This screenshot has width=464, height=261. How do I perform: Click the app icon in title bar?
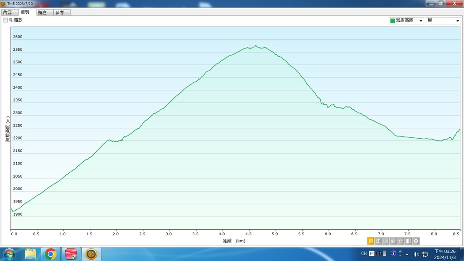tap(3, 4)
